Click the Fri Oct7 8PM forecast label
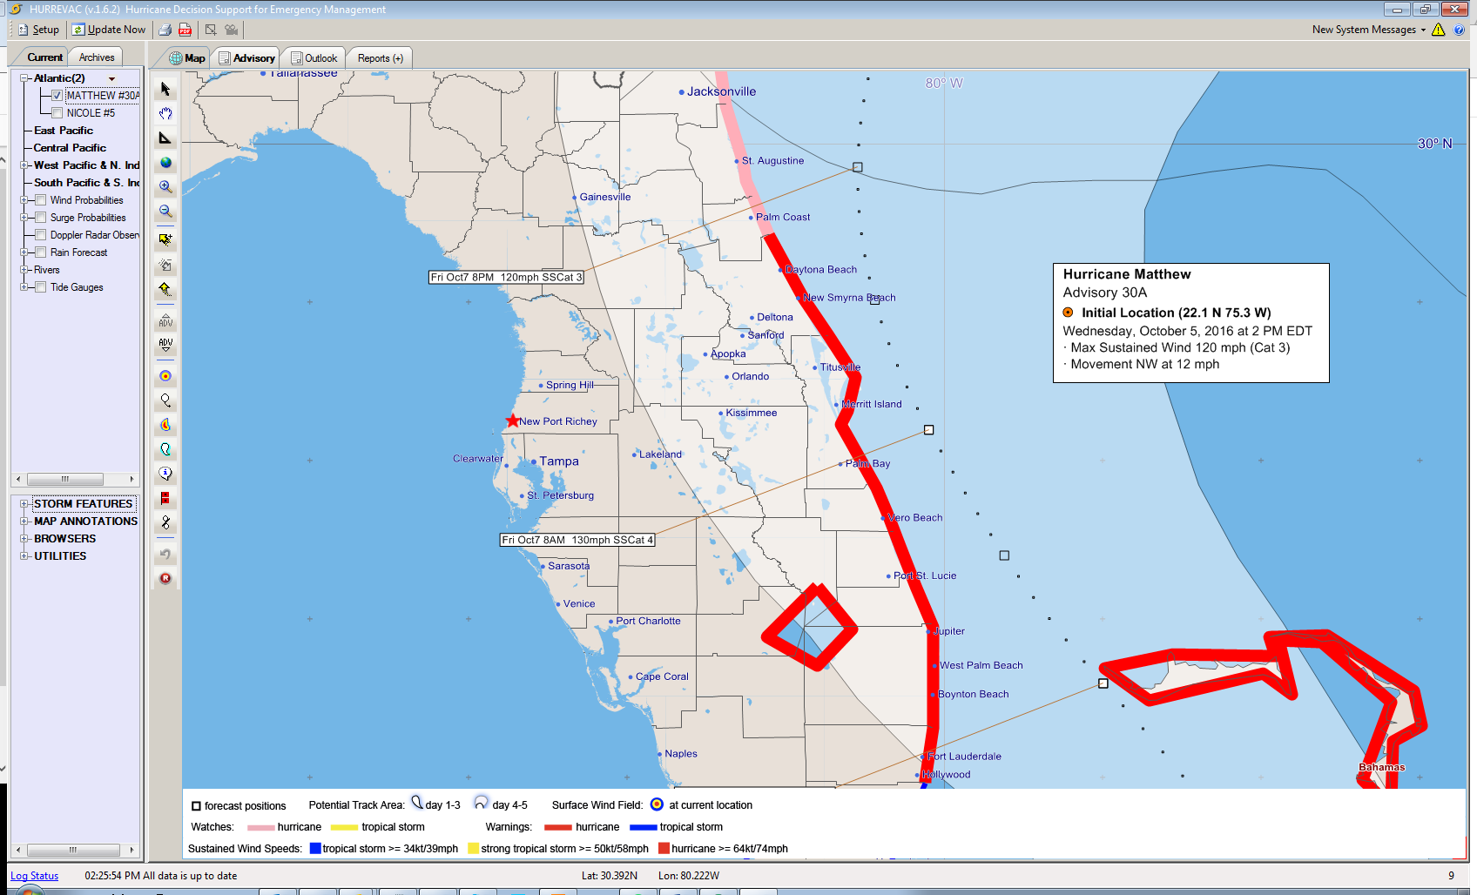1477x895 pixels. [506, 277]
